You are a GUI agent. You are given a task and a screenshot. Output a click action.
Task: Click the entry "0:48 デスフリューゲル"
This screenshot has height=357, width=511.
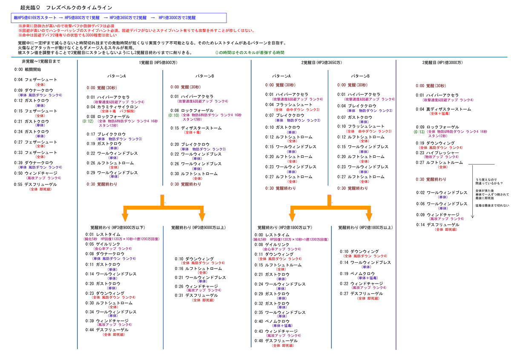[276, 341]
